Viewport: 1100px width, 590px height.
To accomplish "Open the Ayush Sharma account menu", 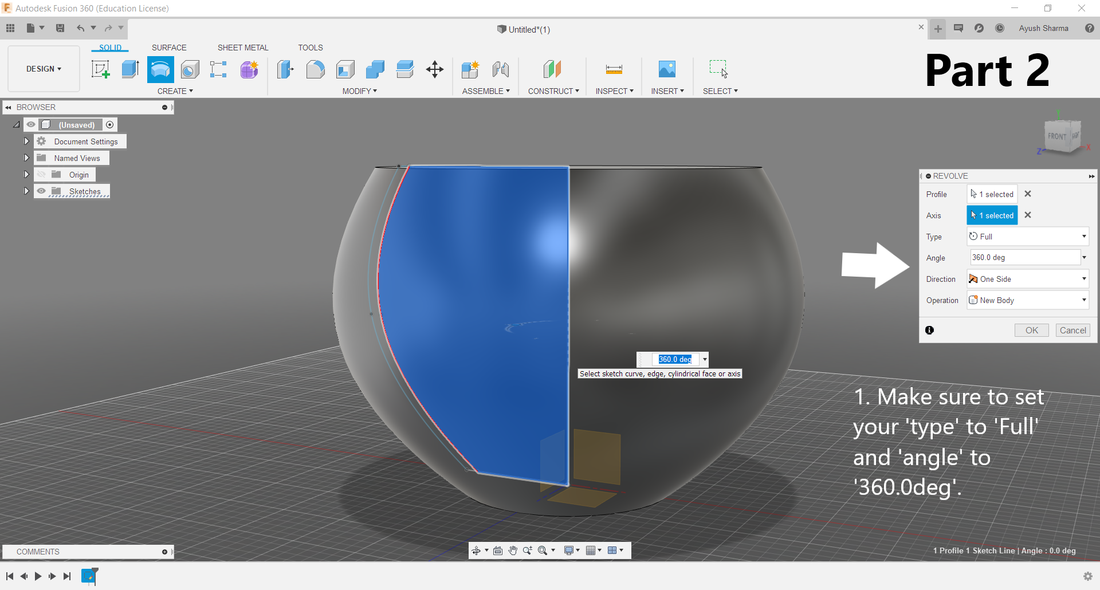I will coord(1044,28).
